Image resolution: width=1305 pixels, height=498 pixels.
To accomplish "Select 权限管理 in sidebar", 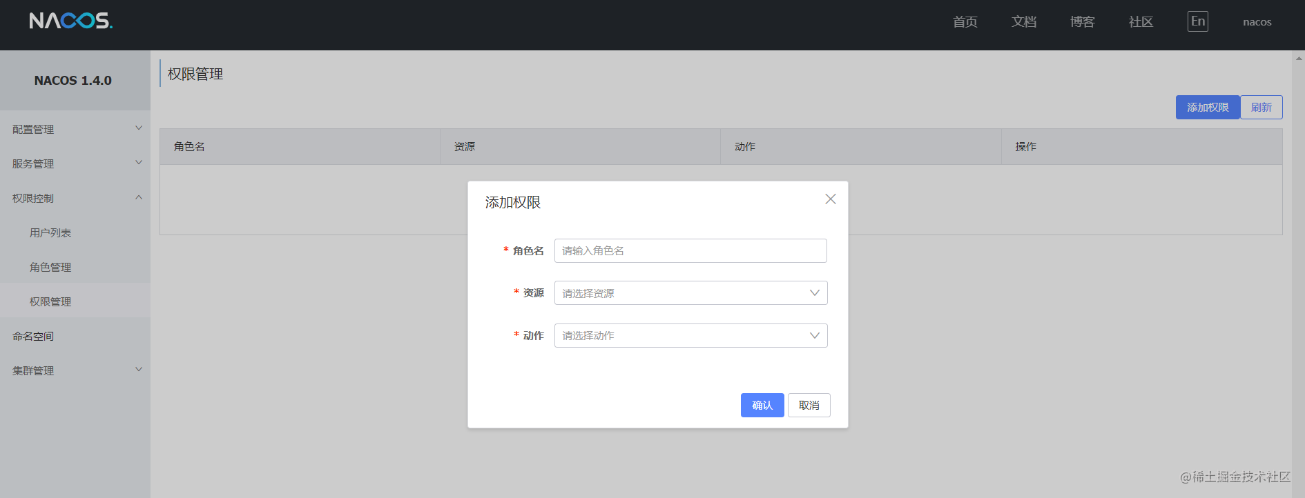I will [75, 301].
